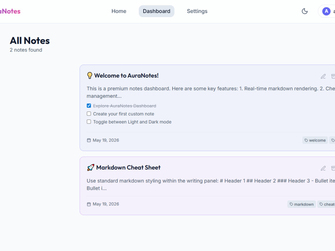Click 'Toggle between Light and Dark mode' label
This screenshot has width=335, height=251.
132,122
